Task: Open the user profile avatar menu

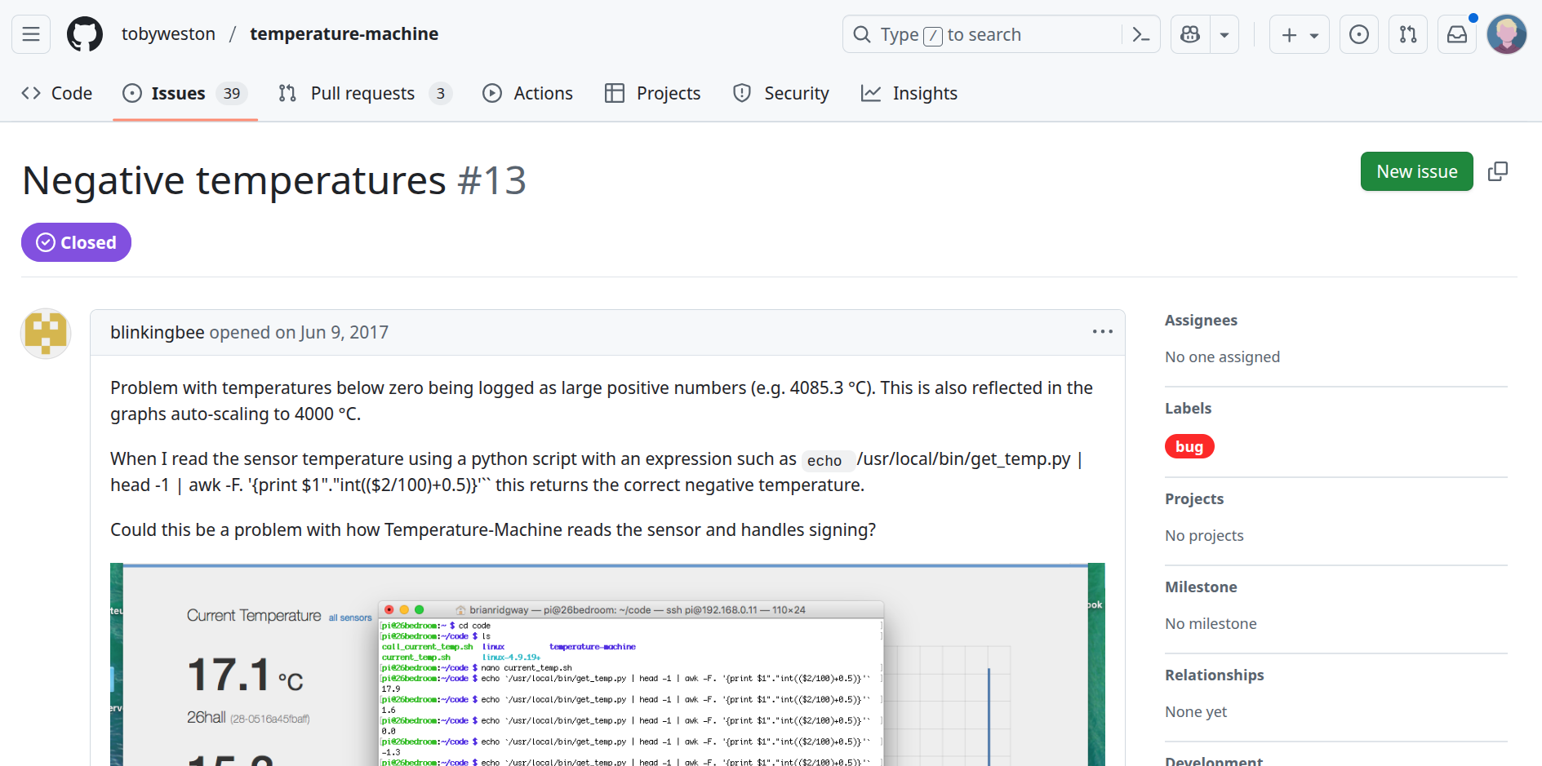Action: click(x=1507, y=34)
